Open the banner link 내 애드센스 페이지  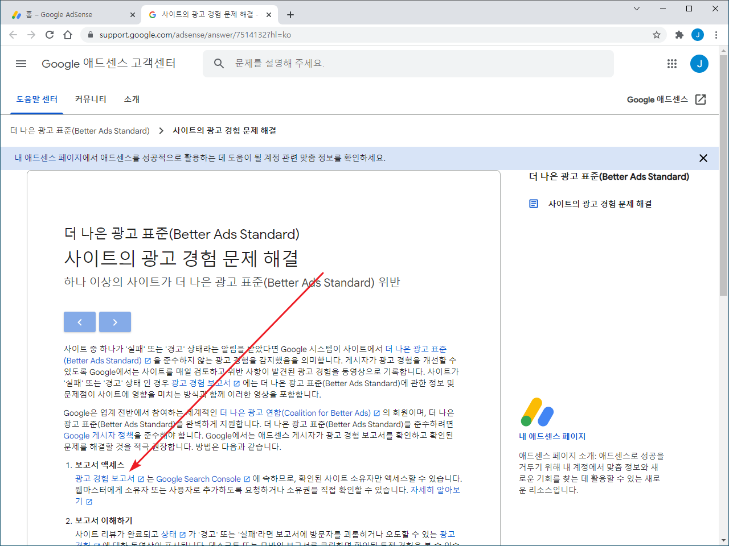click(x=48, y=158)
